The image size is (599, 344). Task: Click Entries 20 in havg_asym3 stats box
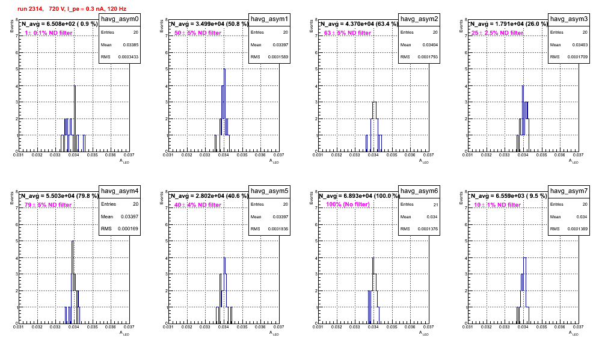[x=569, y=32]
